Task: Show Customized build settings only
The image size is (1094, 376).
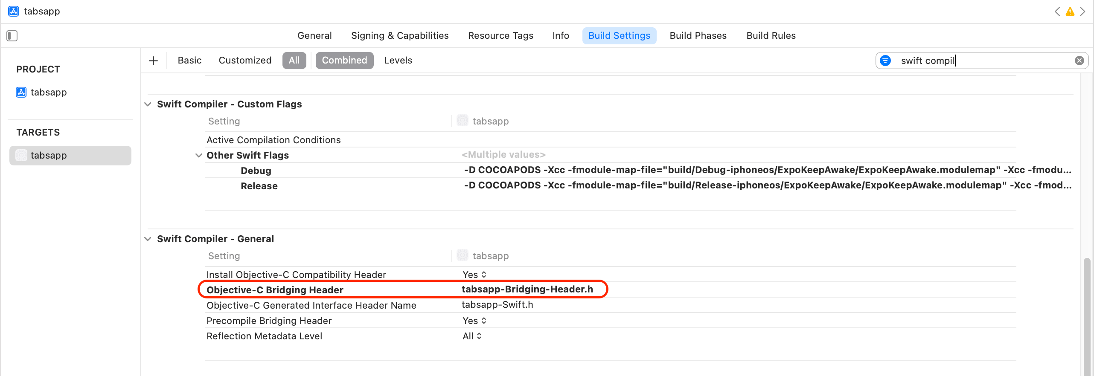Action: pos(245,61)
